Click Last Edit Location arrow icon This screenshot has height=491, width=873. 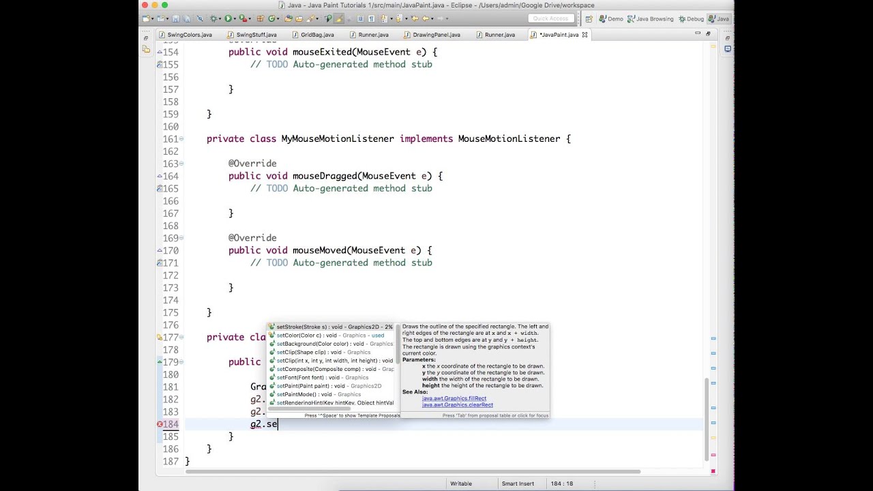[x=414, y=18]
